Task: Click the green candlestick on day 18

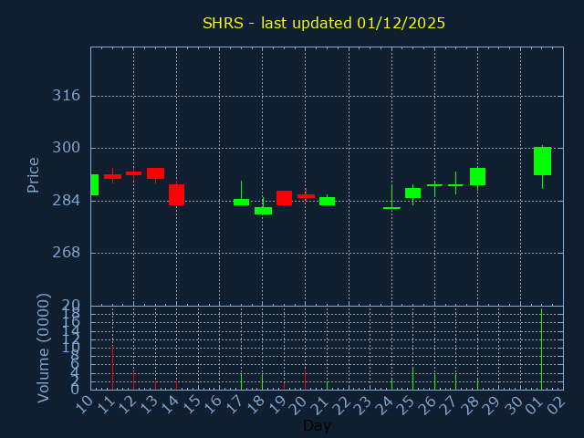Action: pyautogui.click(x=263, y=211)
